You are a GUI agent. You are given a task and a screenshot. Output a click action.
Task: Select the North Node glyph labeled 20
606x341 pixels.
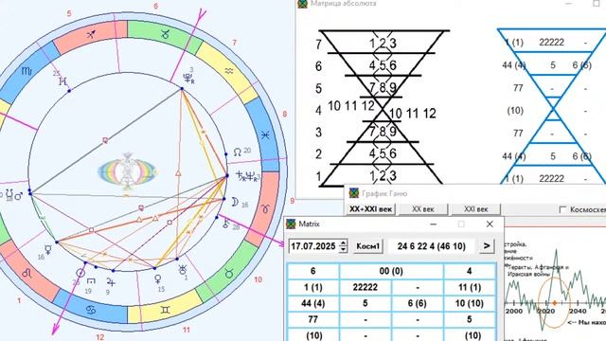tap(238, 153)
